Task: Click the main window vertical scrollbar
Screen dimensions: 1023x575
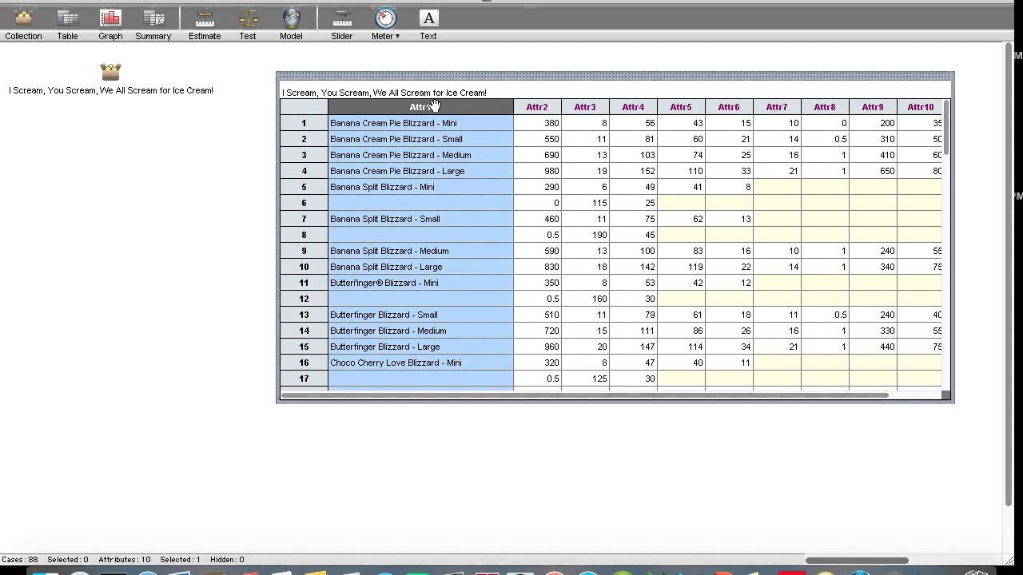Action: click(1009, 273)
